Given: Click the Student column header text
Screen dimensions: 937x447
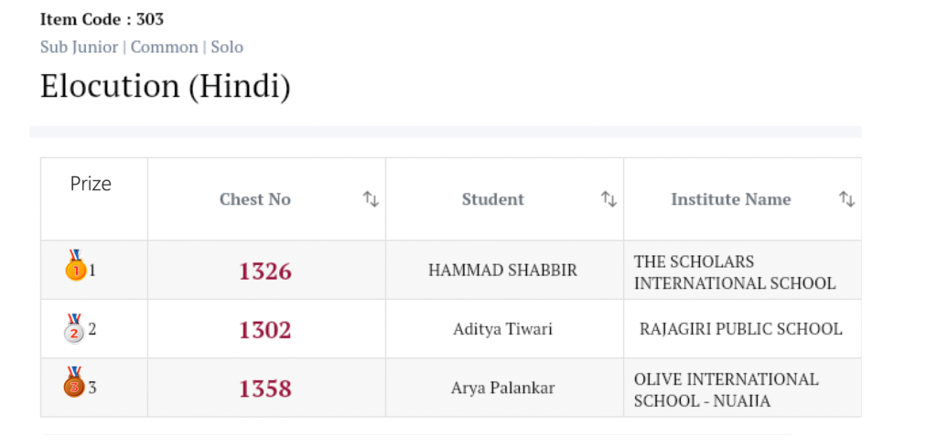Looking at the screenshot, I should 493,199.
